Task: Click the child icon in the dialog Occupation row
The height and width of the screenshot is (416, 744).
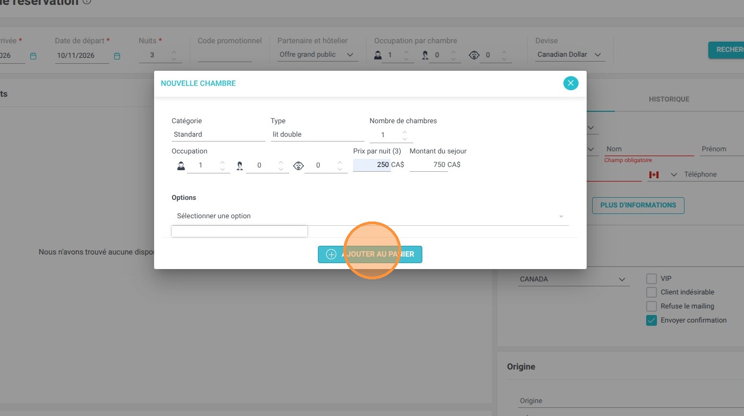Action: (240, 165)
